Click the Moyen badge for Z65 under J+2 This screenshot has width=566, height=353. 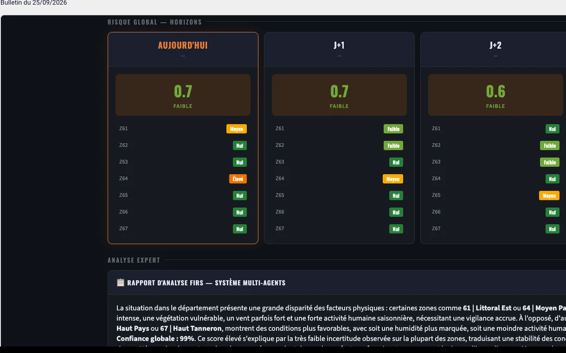coord(549,195)
